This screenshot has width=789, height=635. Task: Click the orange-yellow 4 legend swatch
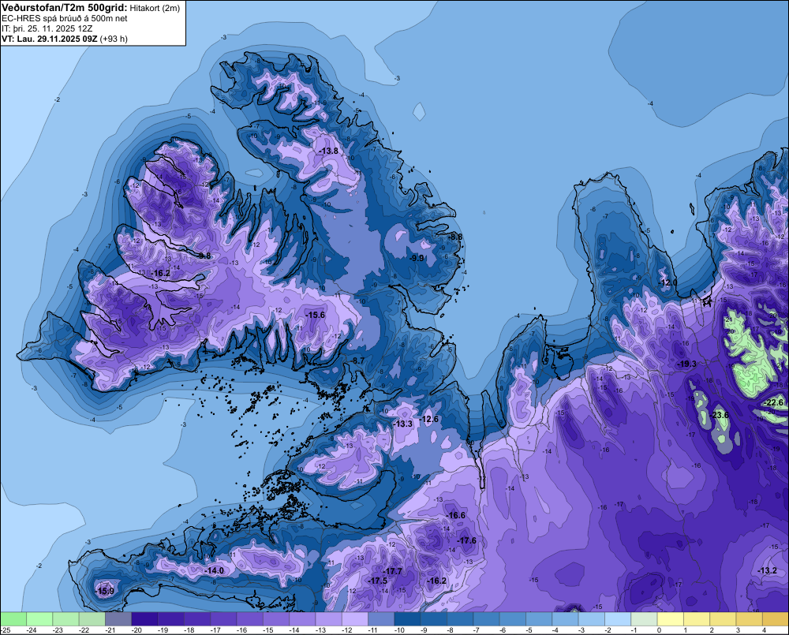click(776, 618)
